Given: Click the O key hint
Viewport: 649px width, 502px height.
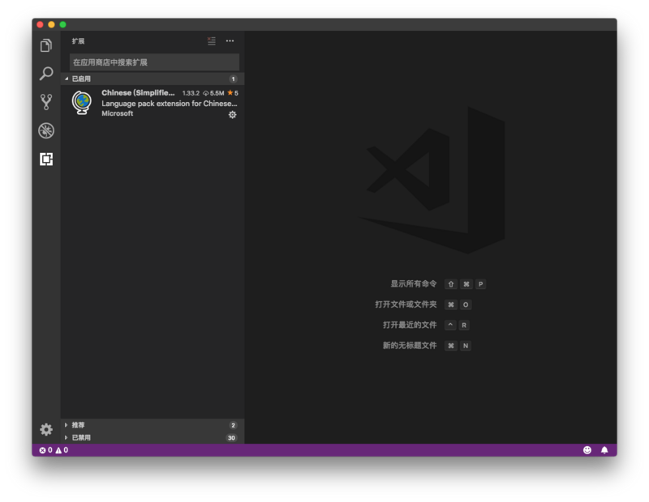Looking at the screenshot, I should [466, 305].
